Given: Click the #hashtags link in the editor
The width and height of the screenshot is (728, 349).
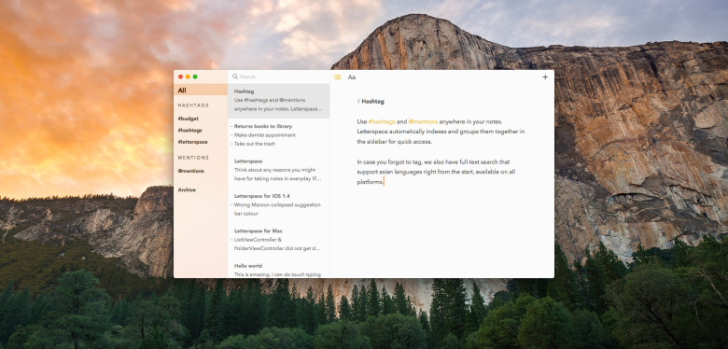Looking at the screenshot, I should point(382,121).
